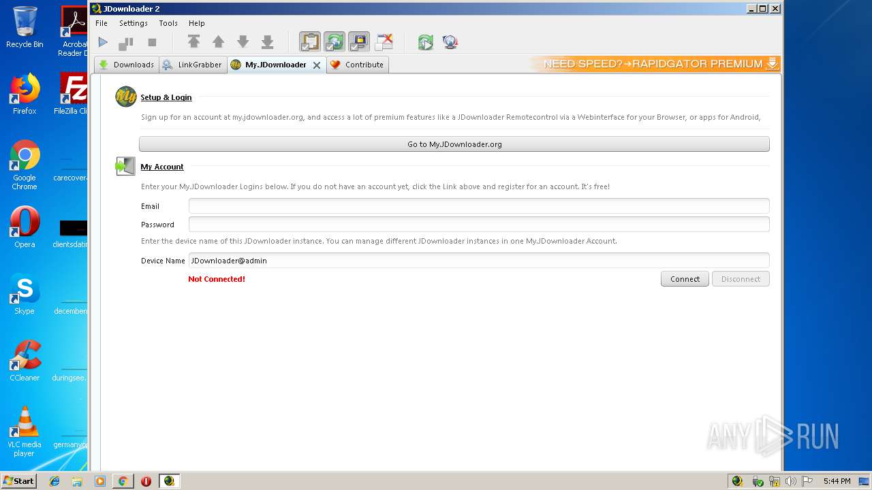This screenshot has width=872, height=490.
Task: Click the Connect button
Action: click(685, 279)
